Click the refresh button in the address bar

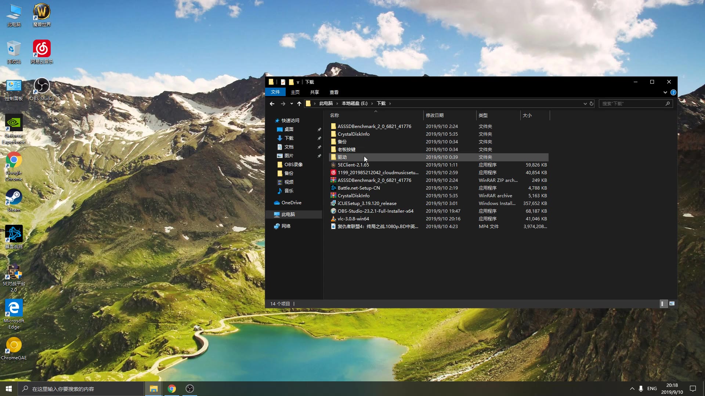tap(592, 104)
